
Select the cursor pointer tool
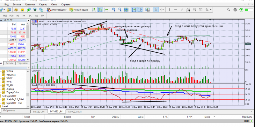coord(156,10)
